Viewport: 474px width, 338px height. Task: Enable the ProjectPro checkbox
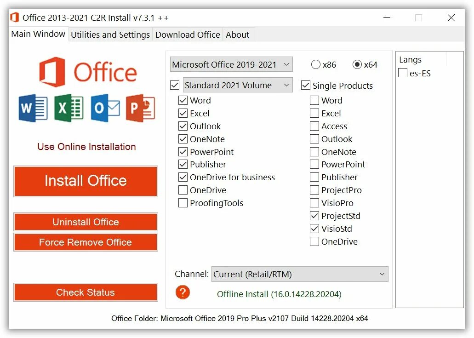pos(314,190)
